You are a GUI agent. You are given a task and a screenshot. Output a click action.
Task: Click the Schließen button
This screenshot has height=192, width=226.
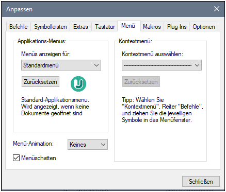click(x=201, y=182)
